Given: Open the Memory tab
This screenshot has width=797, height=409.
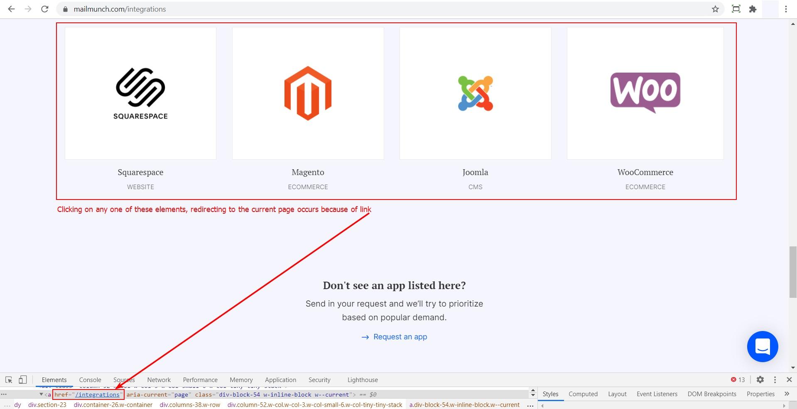Looking at the screenshot, I should [x=241, y=380].
